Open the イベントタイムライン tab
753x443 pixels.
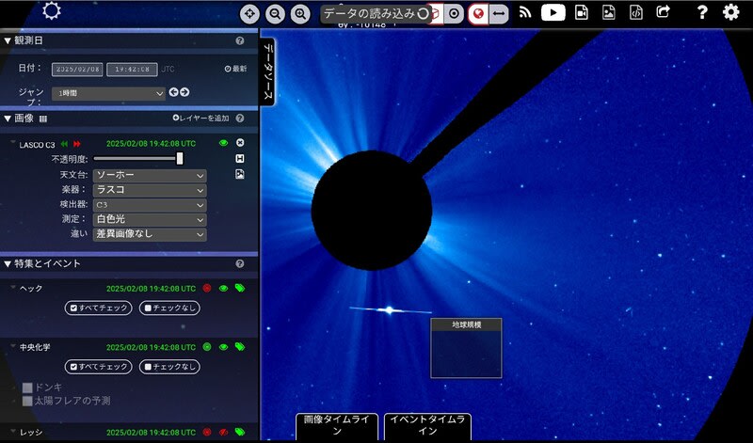coord(427,426)
